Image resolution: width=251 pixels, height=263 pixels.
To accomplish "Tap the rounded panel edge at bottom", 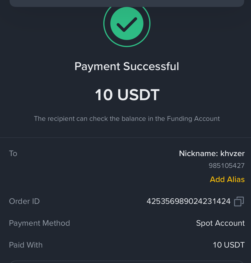I will [x=127, y=262].
